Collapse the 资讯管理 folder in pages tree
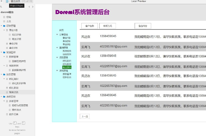 1,74
